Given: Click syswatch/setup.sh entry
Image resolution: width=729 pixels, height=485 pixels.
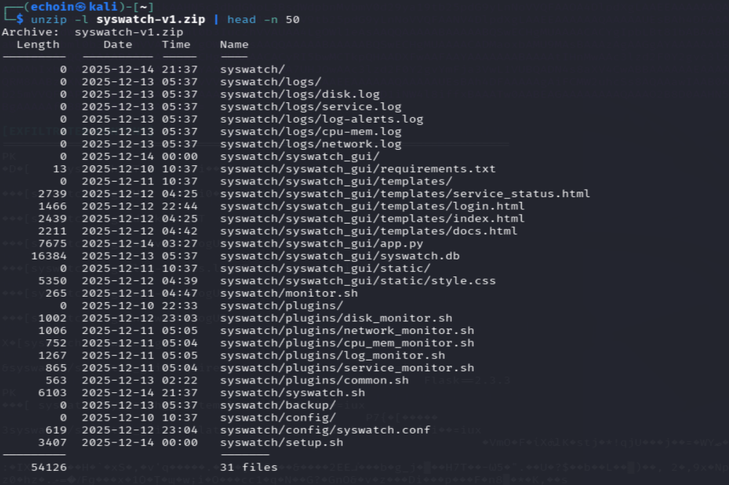Looking at the screenshot, I should pos(282,443).
